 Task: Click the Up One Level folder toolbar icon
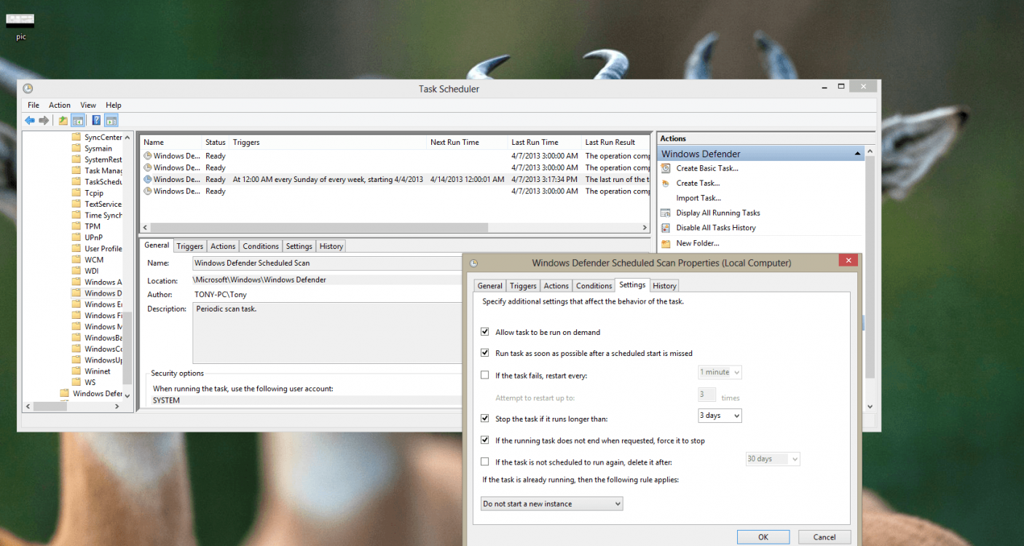coord(63,120)
